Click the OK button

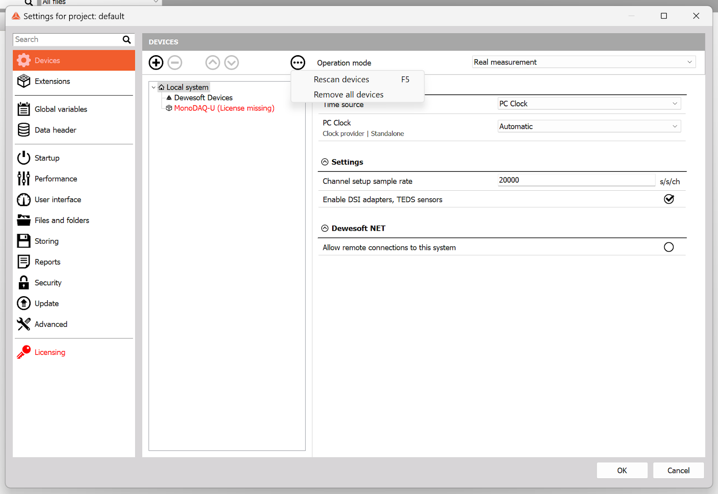(622, 471)
